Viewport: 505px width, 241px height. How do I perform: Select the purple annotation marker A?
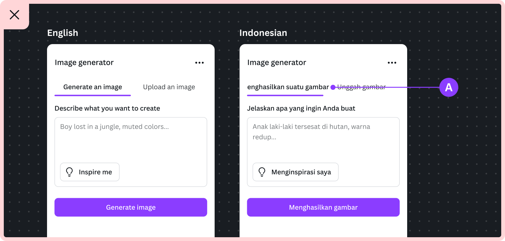[449, 87]
